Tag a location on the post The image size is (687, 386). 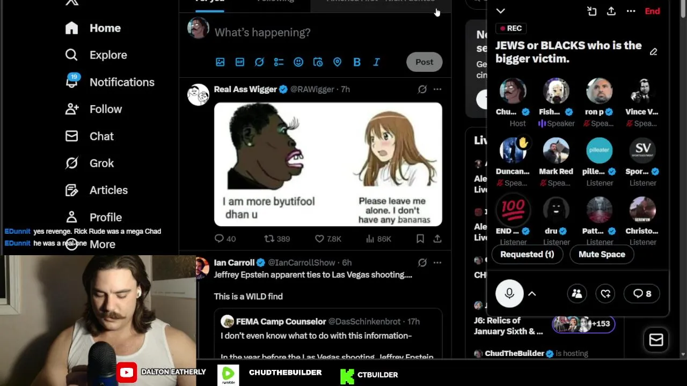(x=337, y=62)
